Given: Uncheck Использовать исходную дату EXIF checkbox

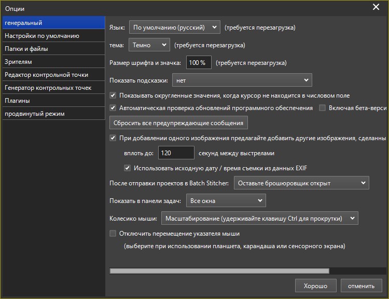Looking at the screenshot, I should 127,168.
